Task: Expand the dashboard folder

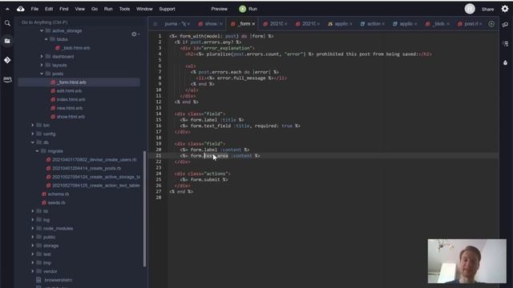Action: [42, 57]
